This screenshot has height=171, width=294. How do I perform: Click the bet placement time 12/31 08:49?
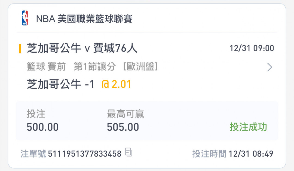click(251, 154)
